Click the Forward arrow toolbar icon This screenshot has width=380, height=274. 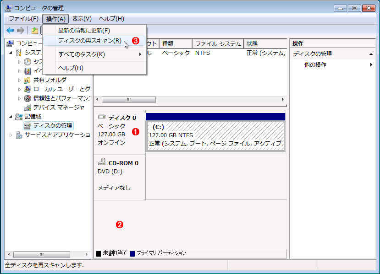21,31
